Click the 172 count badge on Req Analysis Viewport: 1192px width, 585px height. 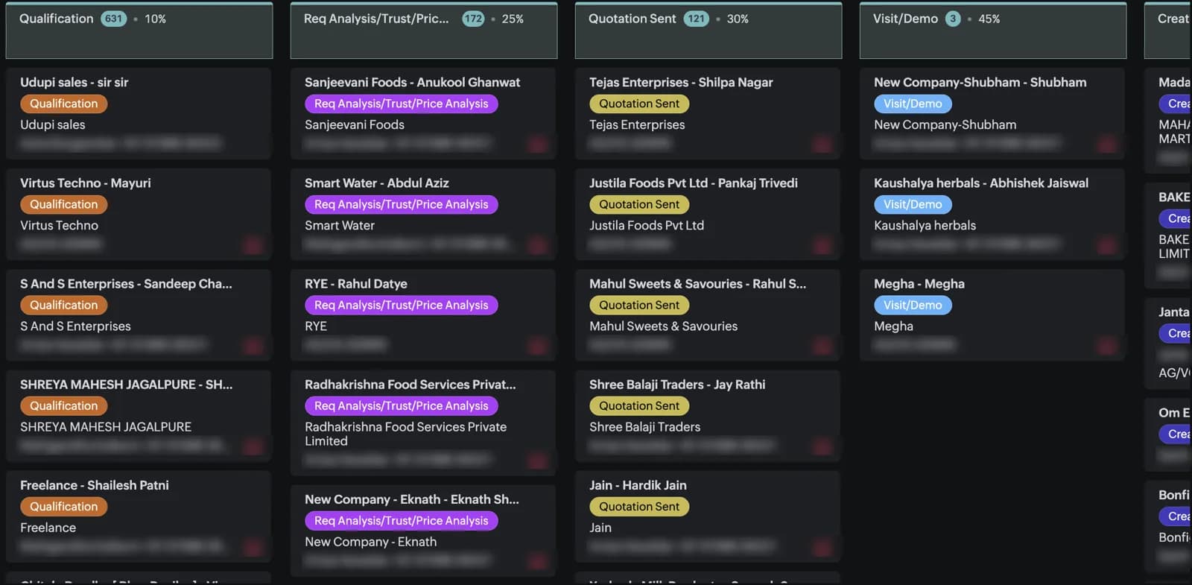(x=473, y=19)
